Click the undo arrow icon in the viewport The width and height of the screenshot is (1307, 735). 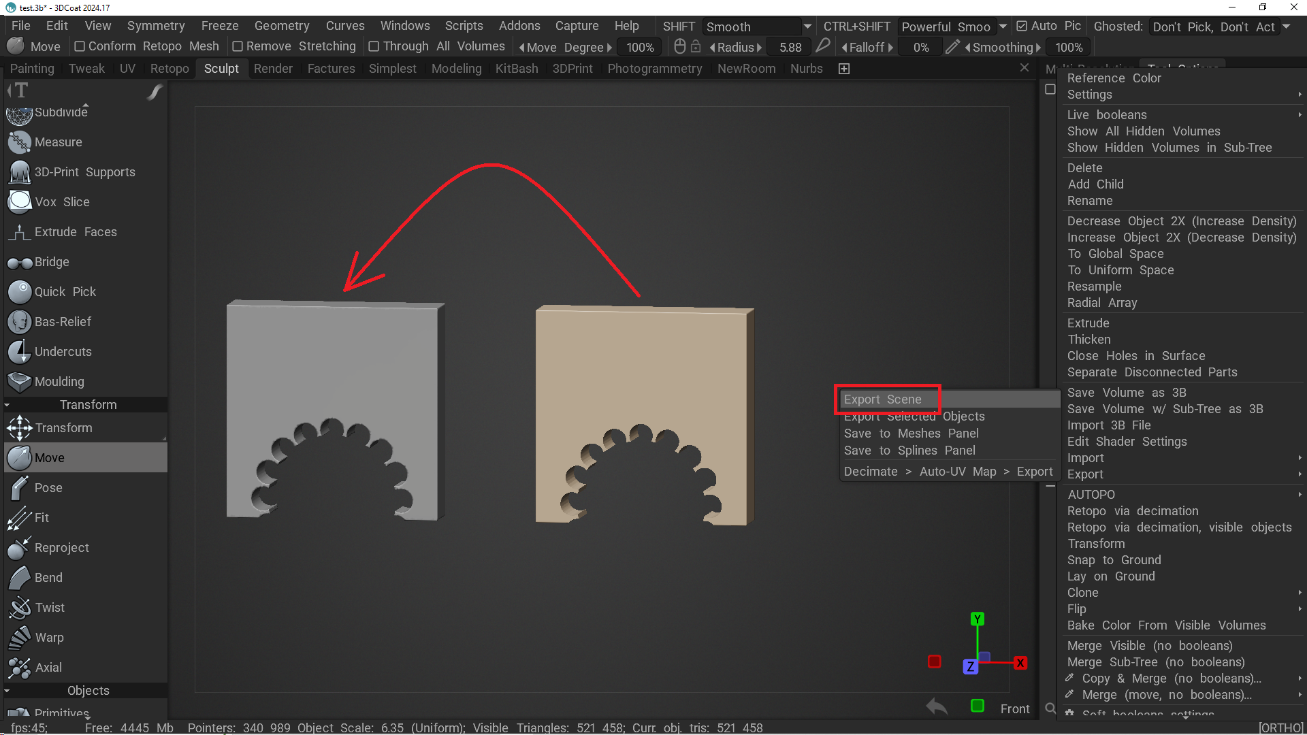coord(937,707)
